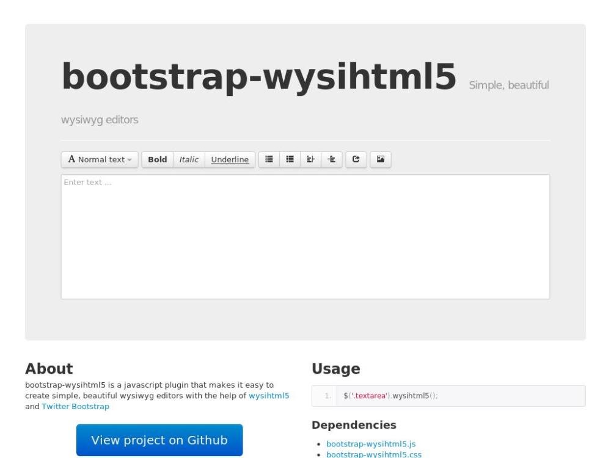Click inside the Enter text editor area
The height and width of the screenshot is (458, 611).
click(x=305, y=237)
